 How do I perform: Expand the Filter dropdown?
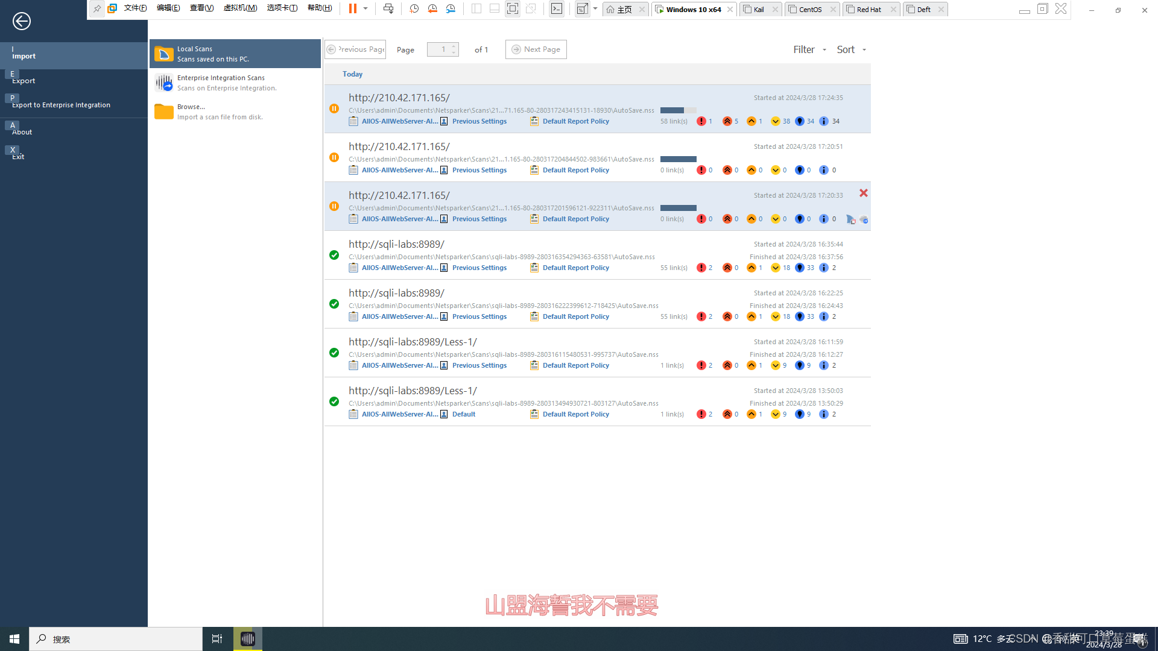tap(809, 49)
